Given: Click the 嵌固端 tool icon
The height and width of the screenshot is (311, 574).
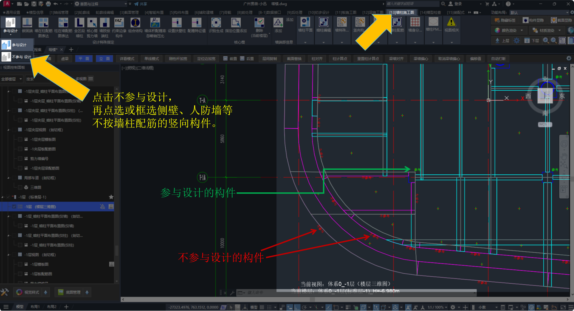Looking at the screenshot, I should pyautogui.click(x=27, y=23).
